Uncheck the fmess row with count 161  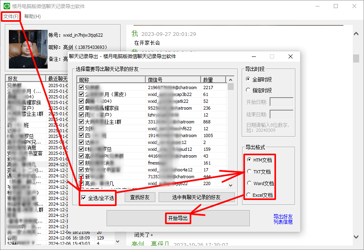(81, 162)
